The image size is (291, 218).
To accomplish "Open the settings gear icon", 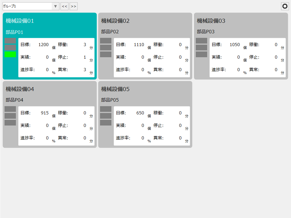I will pos(284,6).
